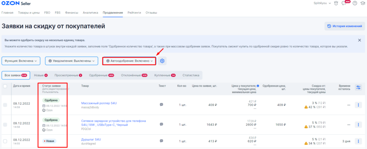This screenshot has height=149, width=367.
Task: Click the massaj3dbody SKU text
Action: click(90, 107)
